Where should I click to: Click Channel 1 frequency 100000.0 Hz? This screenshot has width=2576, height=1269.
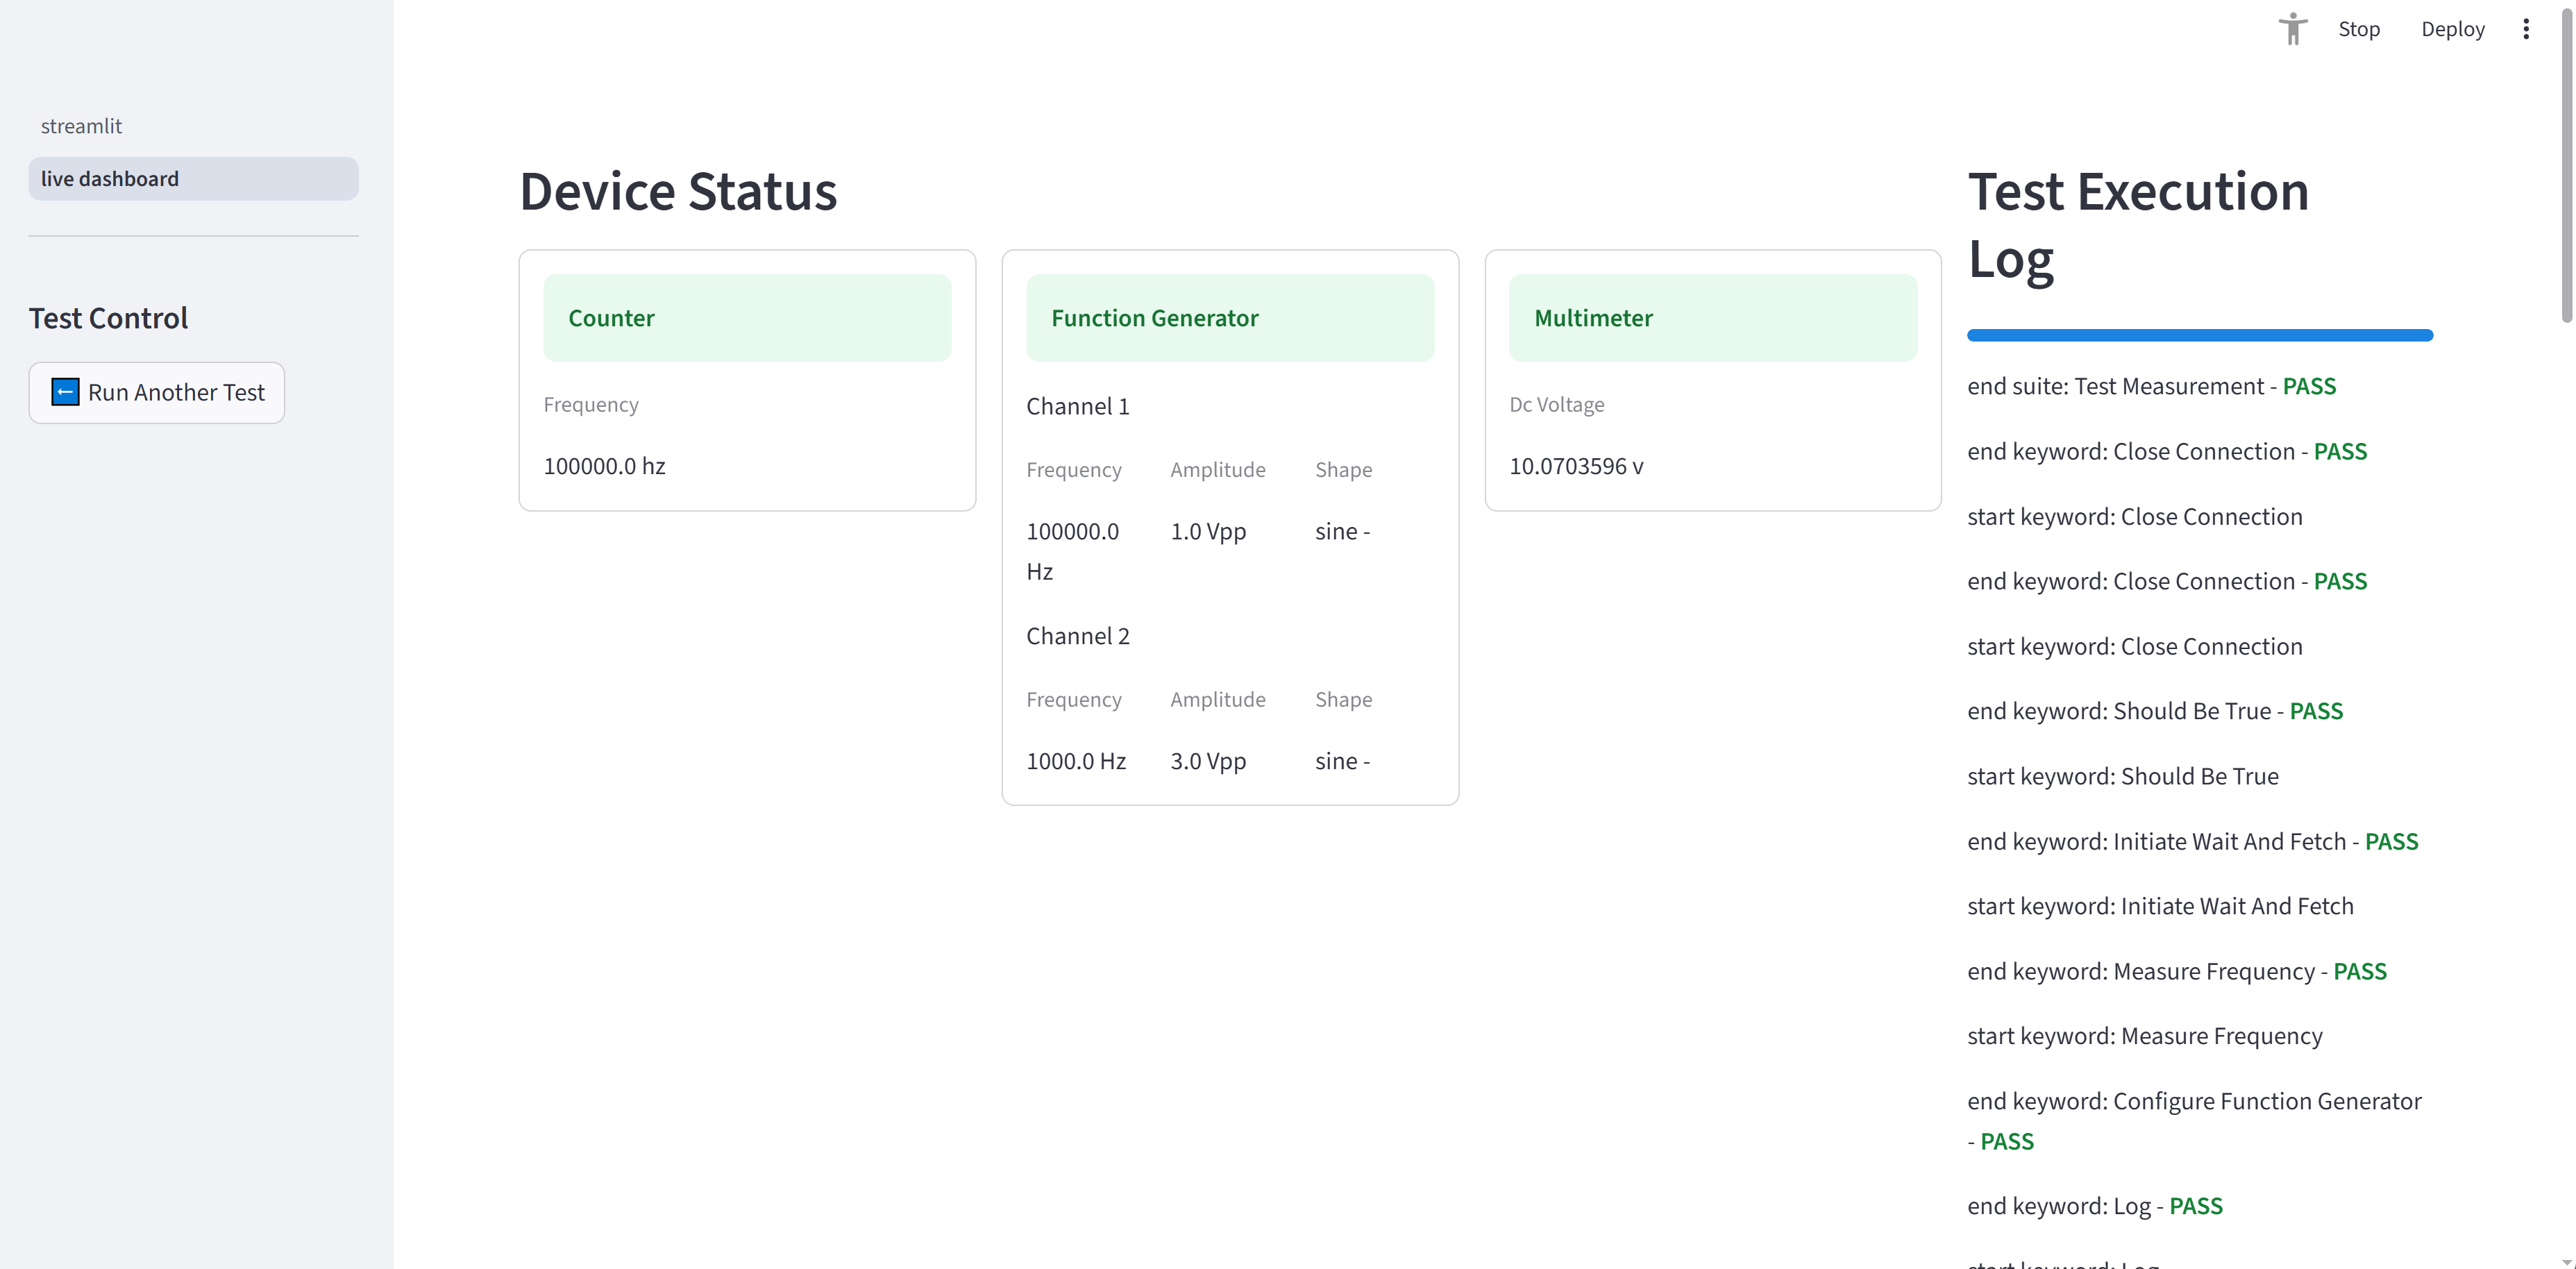[1072, 551]
